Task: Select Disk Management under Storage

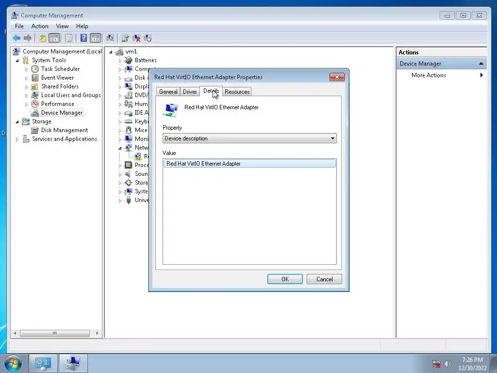Action: [65, 130]
